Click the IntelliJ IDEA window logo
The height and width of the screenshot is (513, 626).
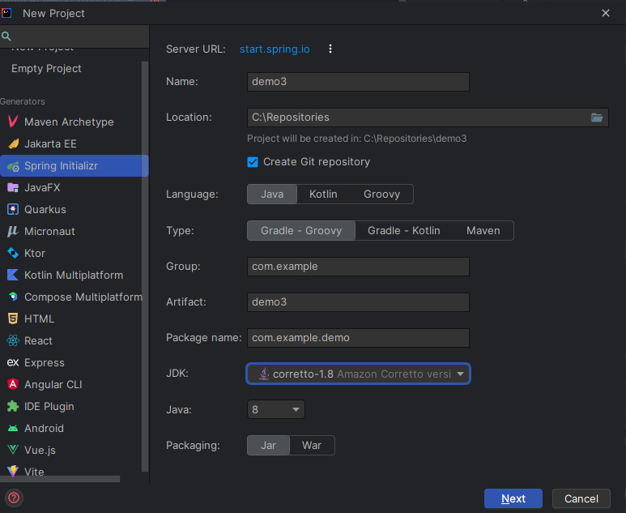click(6, 13)
